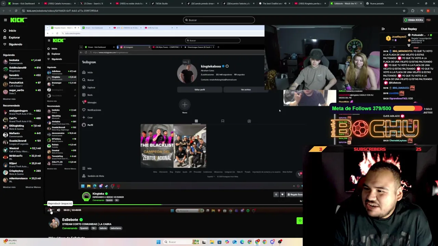Open the EsBebote channel name link

click(x=70, y=220)
